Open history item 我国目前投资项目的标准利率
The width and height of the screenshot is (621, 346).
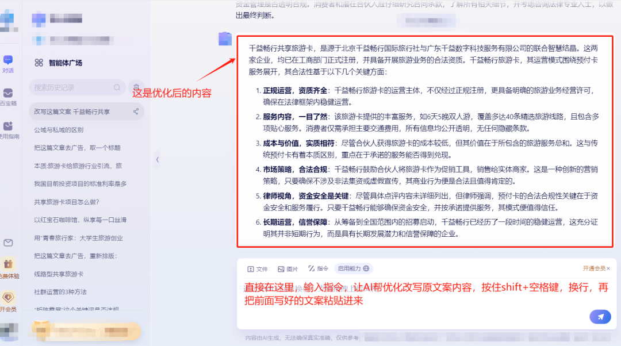click(x=80, y=184)
